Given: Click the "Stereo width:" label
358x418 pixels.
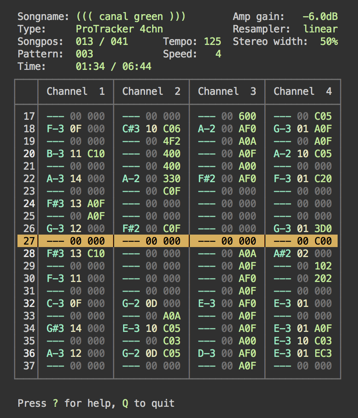Looking at the screenshot, I should [x=270, y=42].
